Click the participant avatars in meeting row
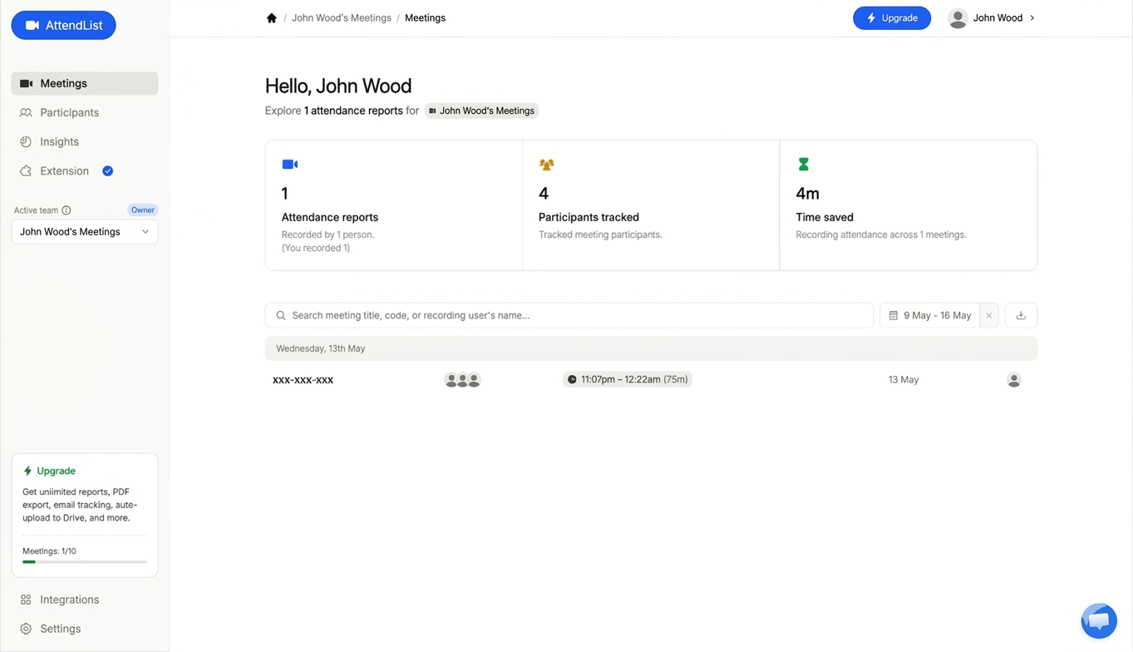Image resolution: width=1133 pixels, height=652 pixels. pyautogui.click(x=463, y=380)
